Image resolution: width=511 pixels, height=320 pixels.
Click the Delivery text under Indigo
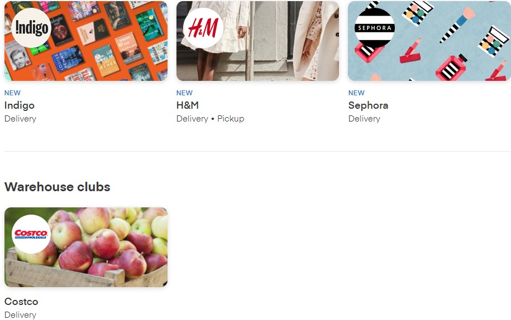coord(20,119)
